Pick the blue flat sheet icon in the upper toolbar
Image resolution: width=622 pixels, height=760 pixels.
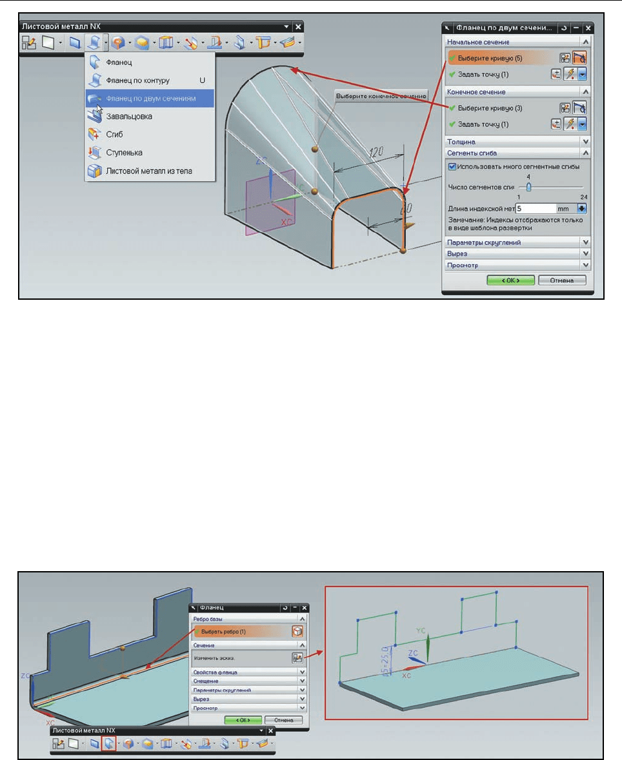coord(74,43)
